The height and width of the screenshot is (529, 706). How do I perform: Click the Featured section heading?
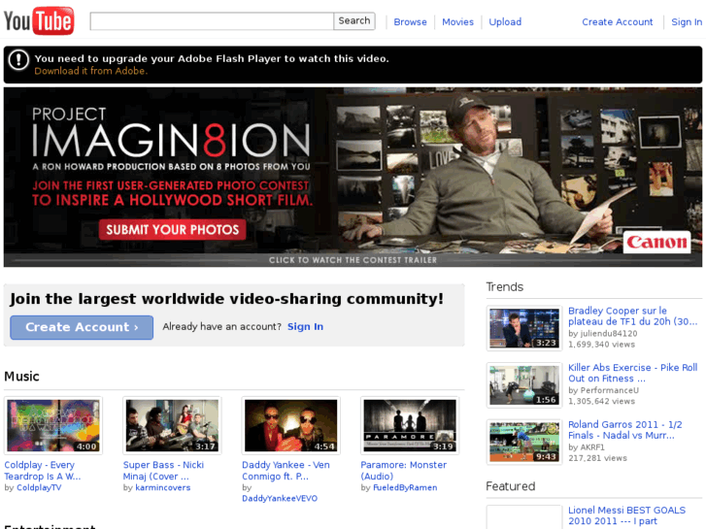click(x=511, y=486)
